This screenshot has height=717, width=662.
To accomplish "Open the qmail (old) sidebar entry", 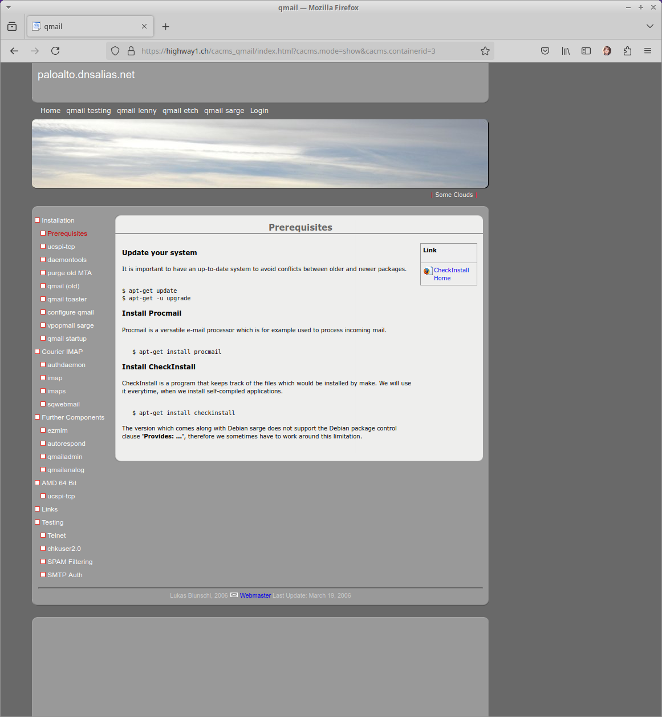I will pos(63,286).
